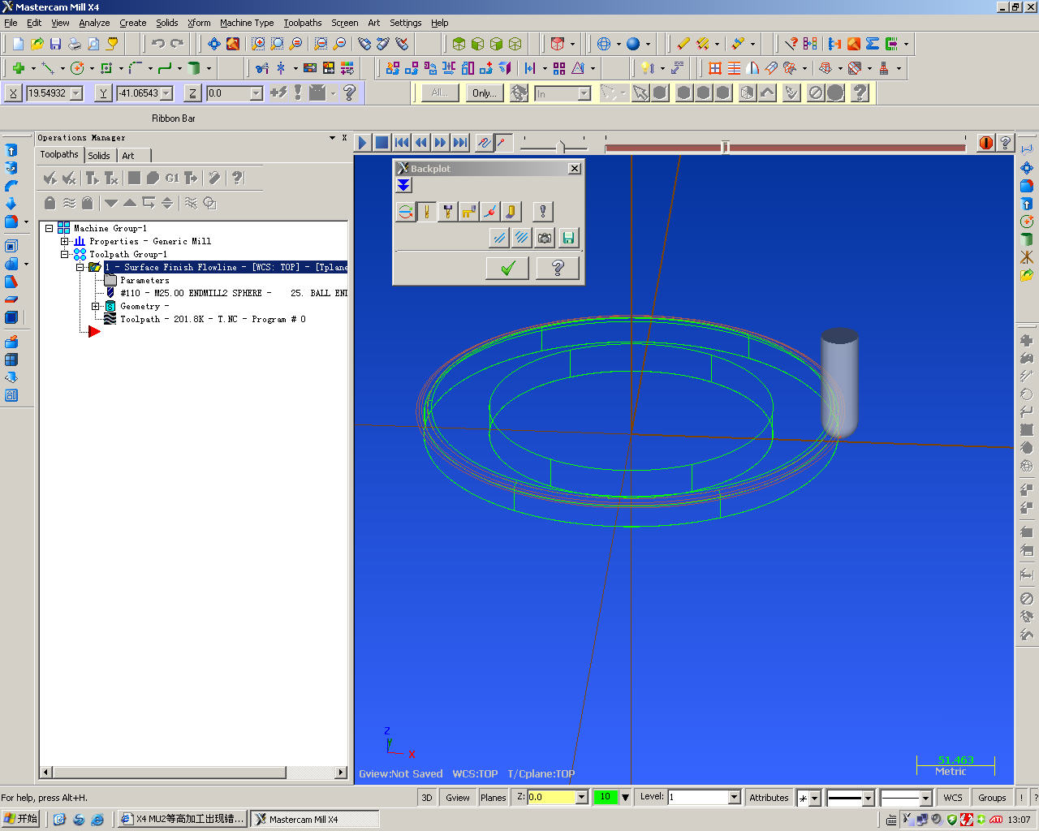Select the Parameters item in the operation tree
The height and width of the screenshot is (831, 1039).
click(144, 280)
